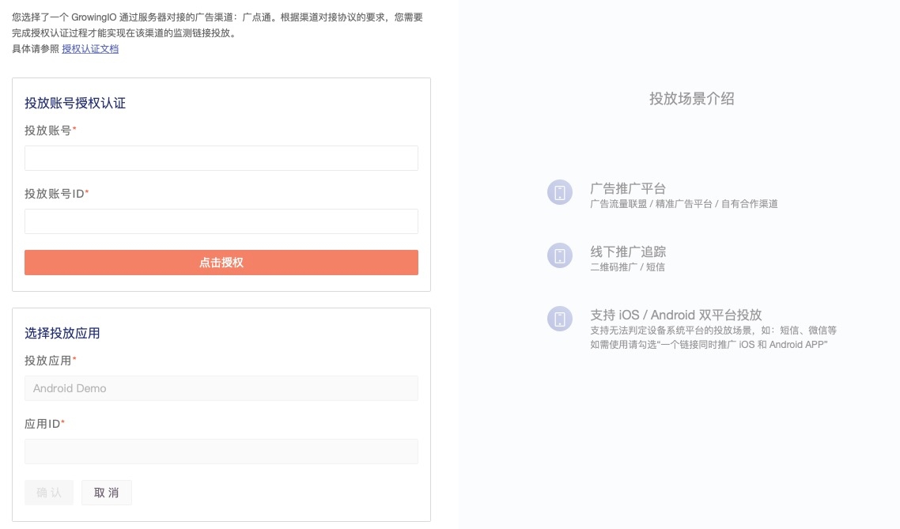
Task: Click the 投放场景介绍 panel title
Action: pyautogui.click(x=691, y=99)
